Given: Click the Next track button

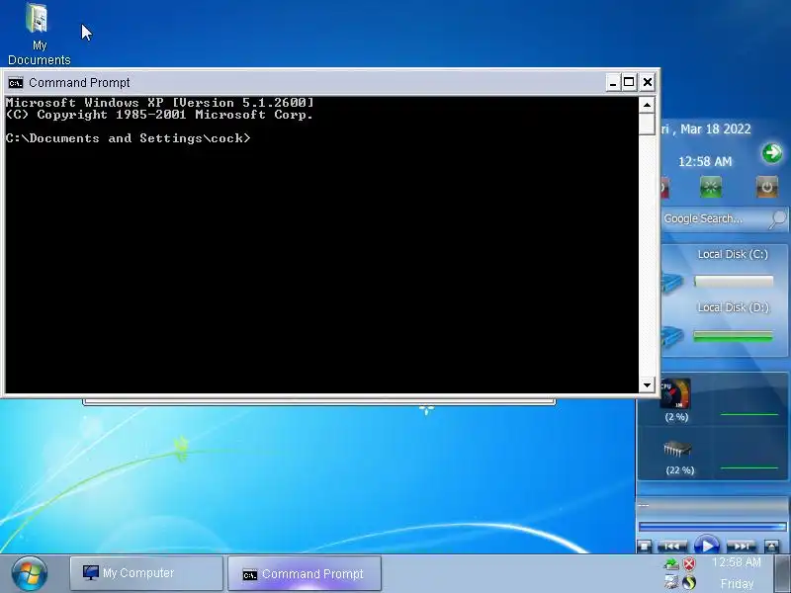Looking at the screenshot, I should pos(741,547).
